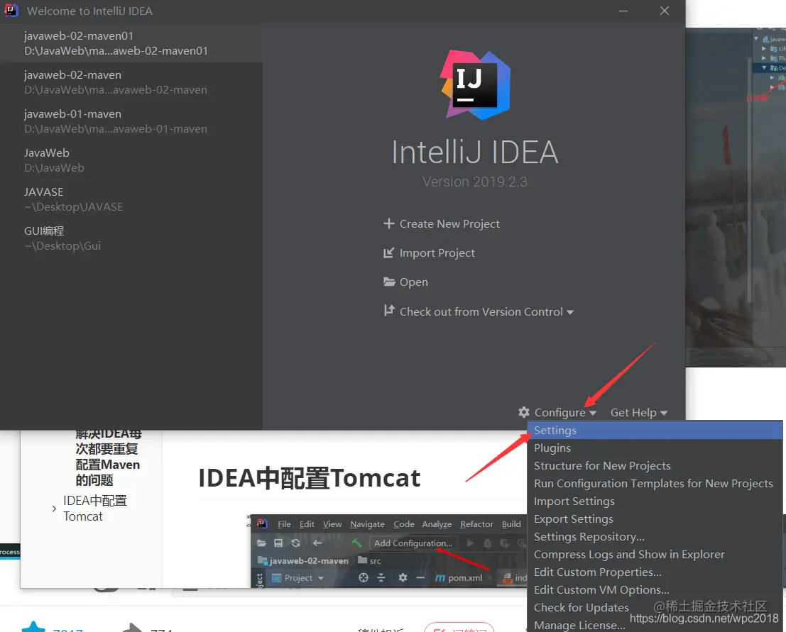The width and height of the screenshot is (786, 632).
Task: Click the Project panel hide minus icon
Action: [420, 578]
